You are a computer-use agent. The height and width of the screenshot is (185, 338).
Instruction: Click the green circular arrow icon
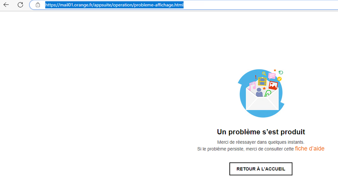(x=281, y=72)
